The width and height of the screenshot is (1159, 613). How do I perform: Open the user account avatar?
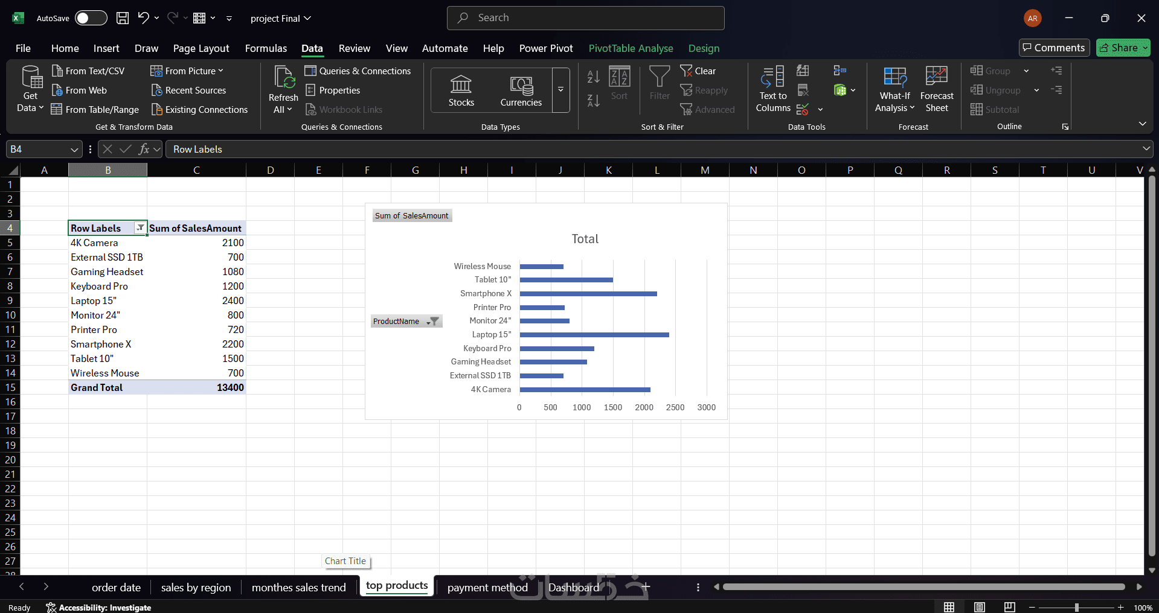(1033, 18)
